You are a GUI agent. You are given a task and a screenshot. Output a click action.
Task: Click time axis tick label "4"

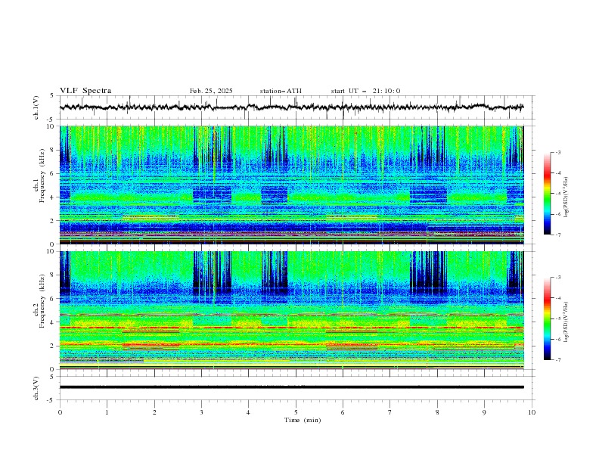248,412
